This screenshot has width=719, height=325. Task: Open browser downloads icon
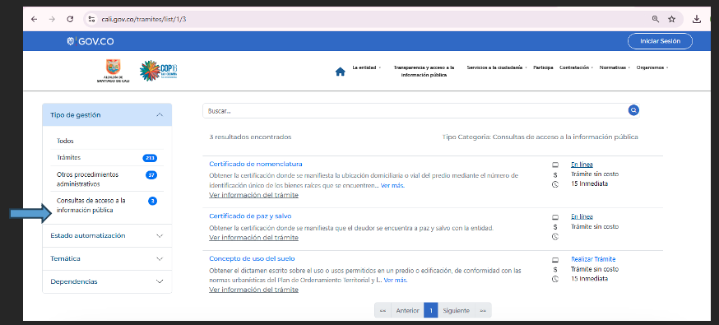[697, 19]
